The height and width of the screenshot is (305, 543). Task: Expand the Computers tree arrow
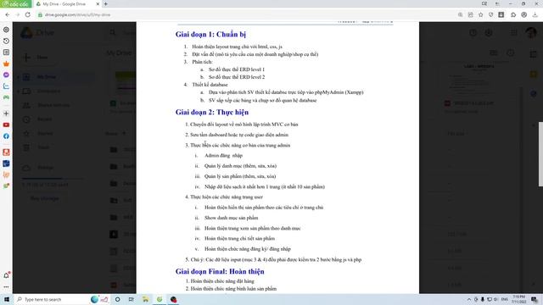tap(18, 91)
